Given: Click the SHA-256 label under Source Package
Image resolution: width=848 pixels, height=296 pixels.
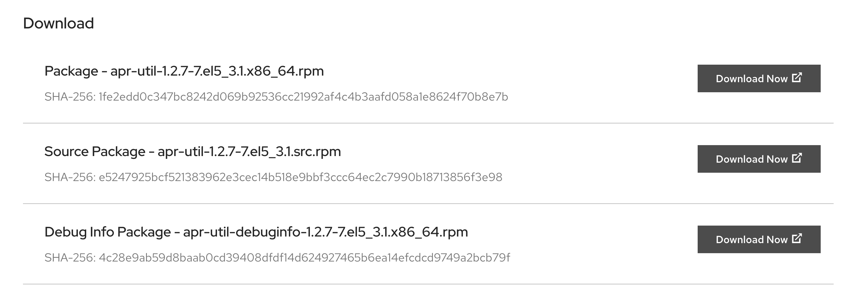Looking at the screenshot, I should pos(70,177).
